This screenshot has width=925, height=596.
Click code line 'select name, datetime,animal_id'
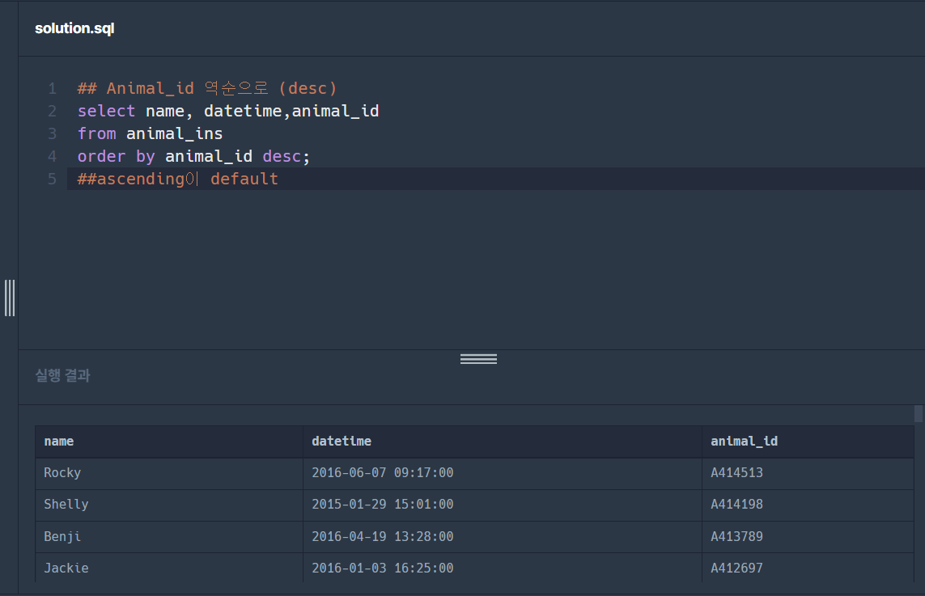pos(228,111)
